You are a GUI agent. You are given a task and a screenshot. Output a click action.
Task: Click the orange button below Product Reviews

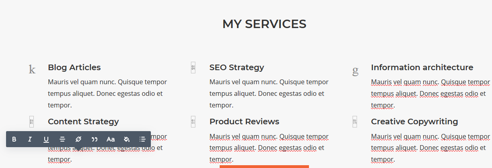pyautogui.click(x=264, y=166)
